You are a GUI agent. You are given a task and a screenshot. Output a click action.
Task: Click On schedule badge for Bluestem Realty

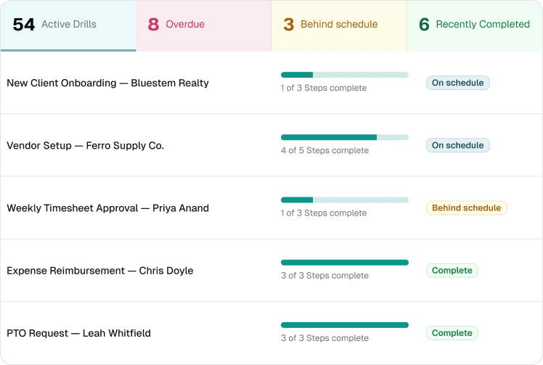click(x=458, y=83)
